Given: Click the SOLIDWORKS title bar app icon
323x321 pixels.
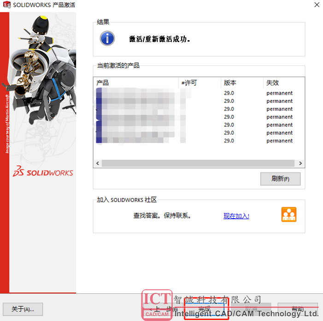Looking at the screenshot, I should (x=7, y=5).
